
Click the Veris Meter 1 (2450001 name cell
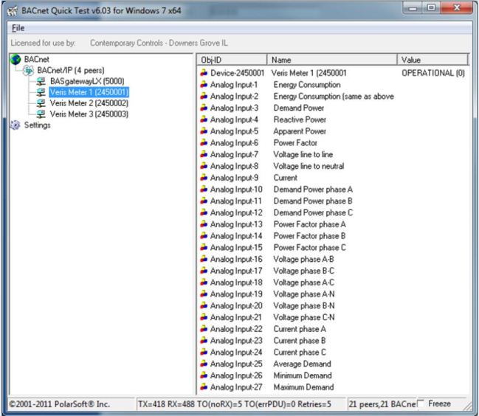[309, 73]
